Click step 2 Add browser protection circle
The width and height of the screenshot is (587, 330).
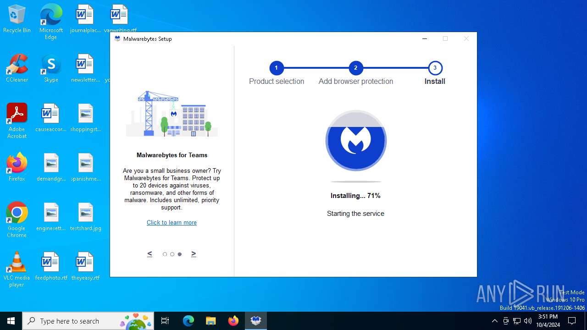tap(356, 68)
